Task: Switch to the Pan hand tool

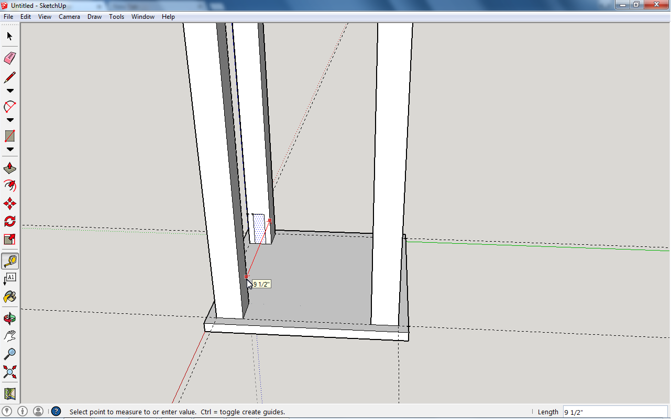Action: click(9, 335)
